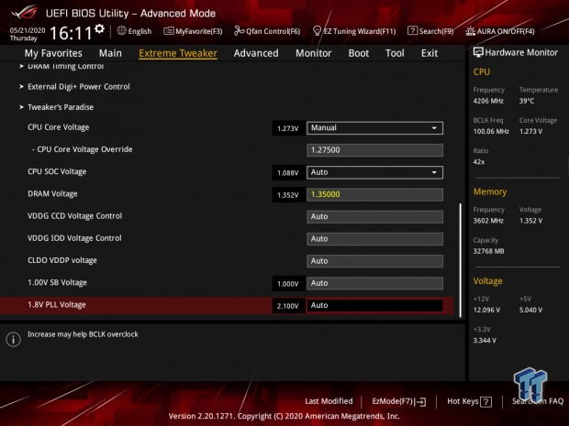
Task: Click VDDG CCD Voltage Control Auto field
Action: (374, 216)
